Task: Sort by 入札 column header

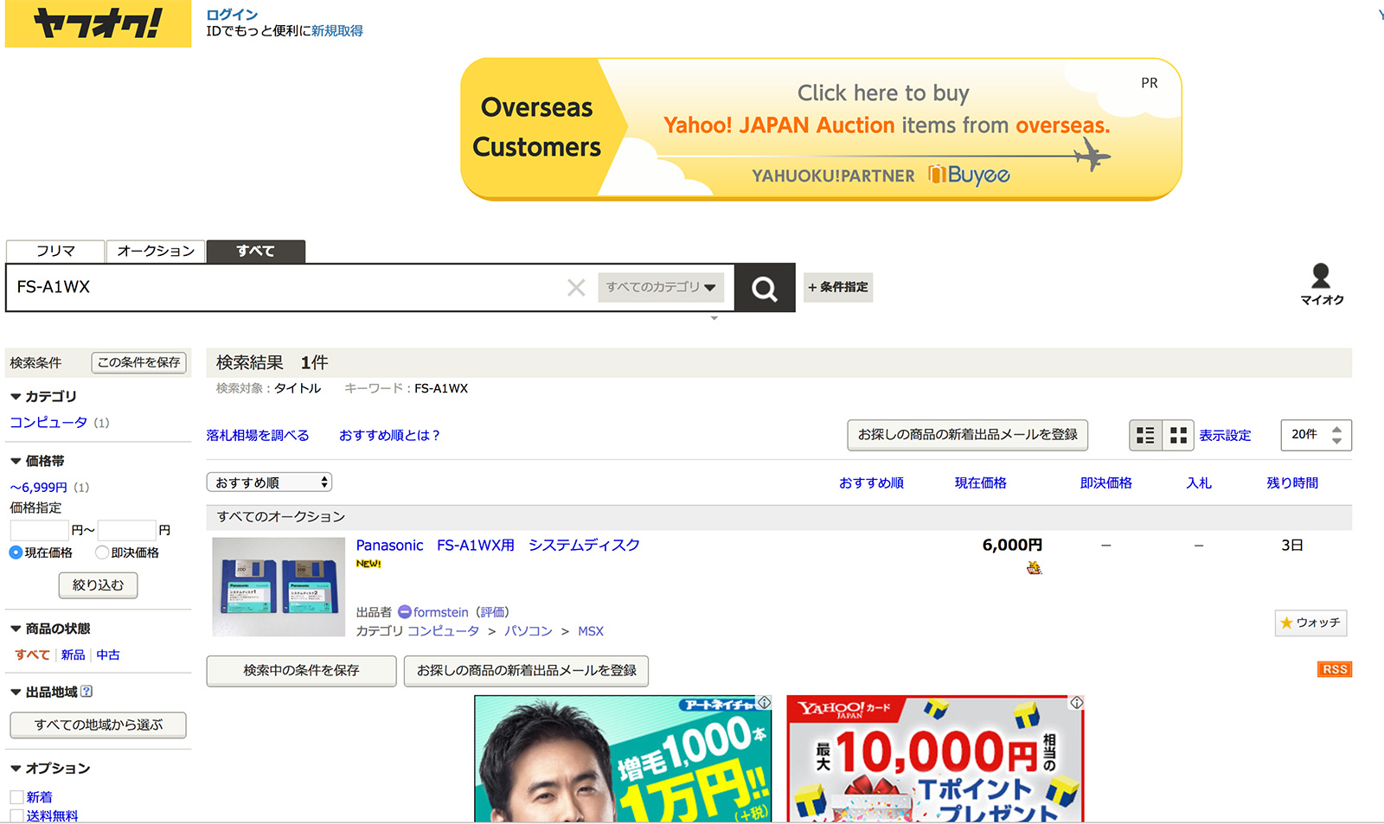Action: tap(1198, 483)
